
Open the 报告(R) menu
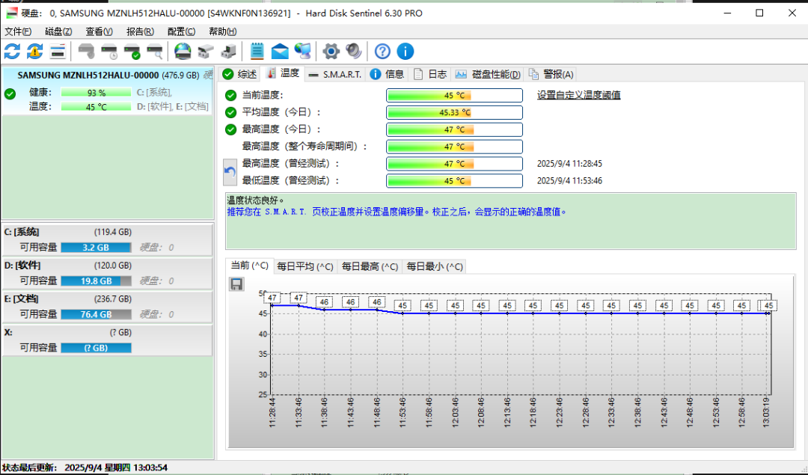140,31
